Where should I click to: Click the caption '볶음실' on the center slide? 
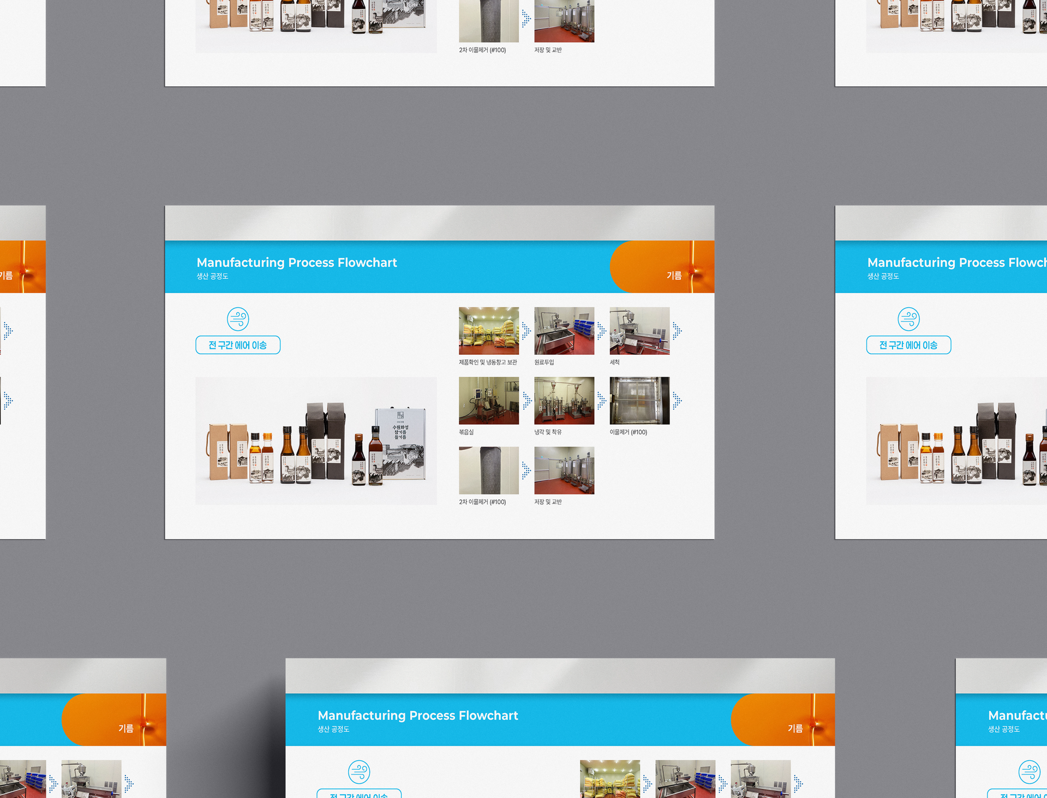(x=466, y=432)
